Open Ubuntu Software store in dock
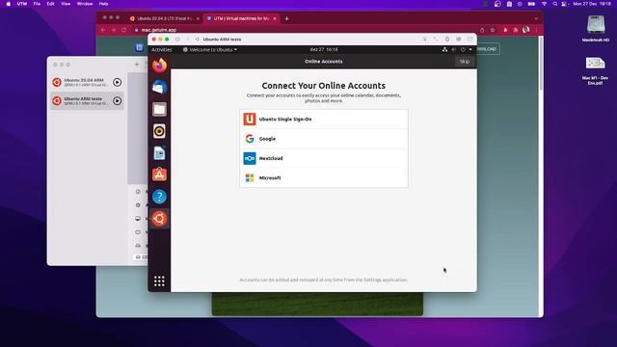 pos(159,174)
